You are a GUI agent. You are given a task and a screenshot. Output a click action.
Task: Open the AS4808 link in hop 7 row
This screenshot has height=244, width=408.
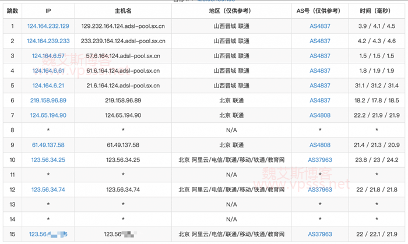coord(319,115)
